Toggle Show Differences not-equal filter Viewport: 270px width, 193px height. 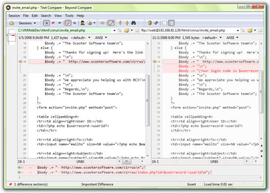coord(53,23)
